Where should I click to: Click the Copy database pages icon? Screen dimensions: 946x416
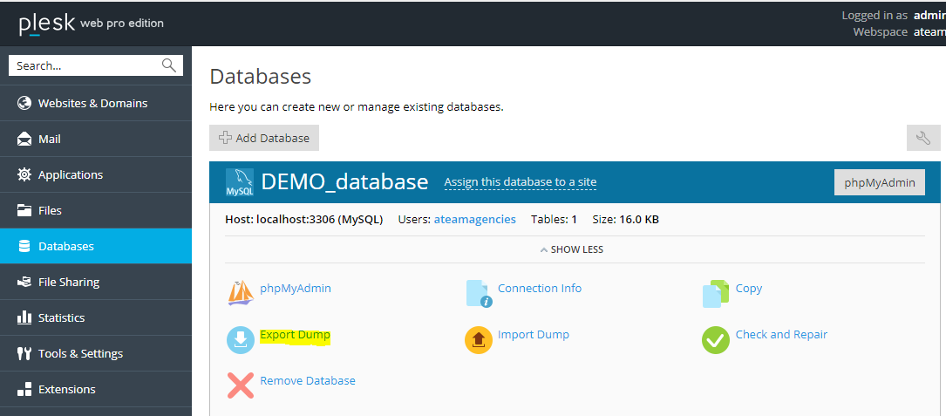coord(716,293)
